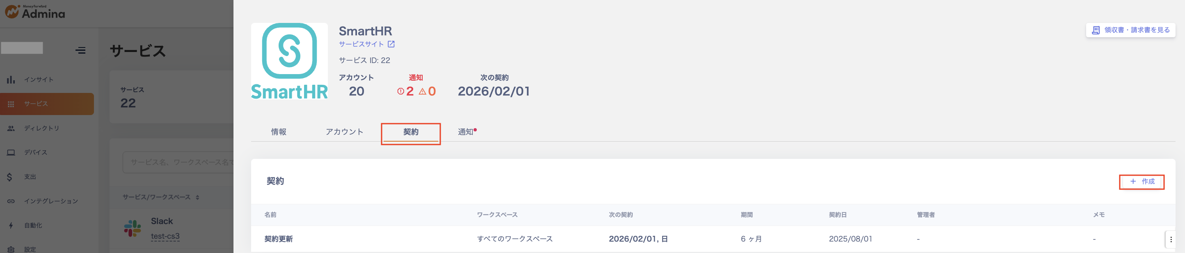1185x253 pixels.
Task: Click the デバイス laptop icon
Action: tap(11, 152)
